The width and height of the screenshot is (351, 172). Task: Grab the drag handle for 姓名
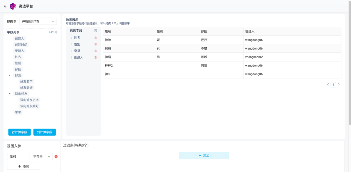[x=71, y=38]
